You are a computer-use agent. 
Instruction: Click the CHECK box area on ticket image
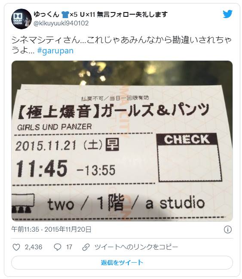(189, 158)
